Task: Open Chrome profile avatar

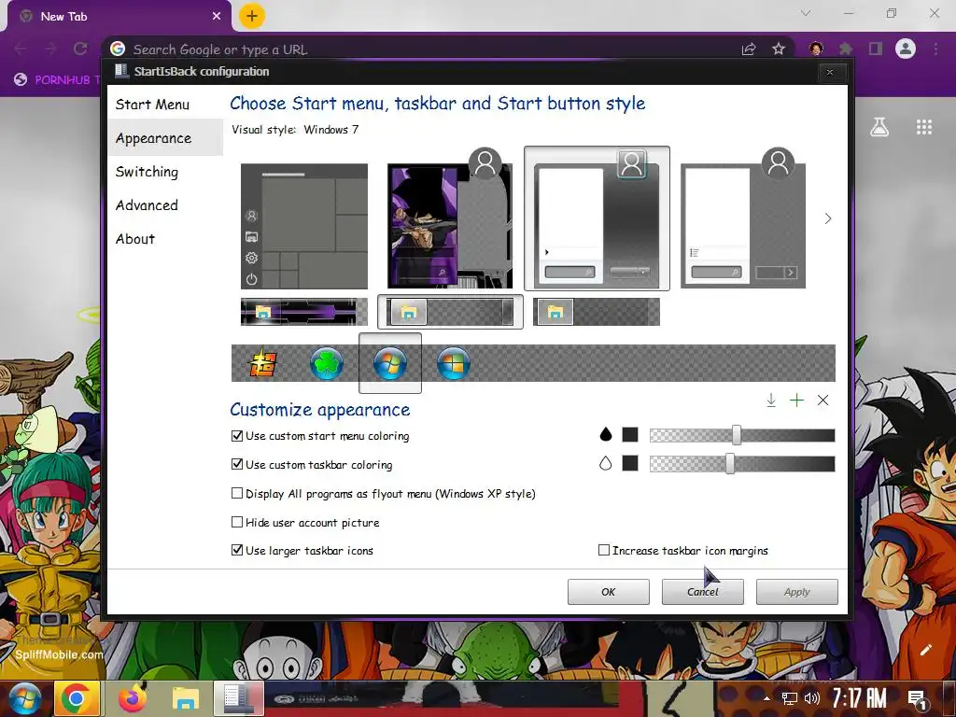Action: coord(906,49)
